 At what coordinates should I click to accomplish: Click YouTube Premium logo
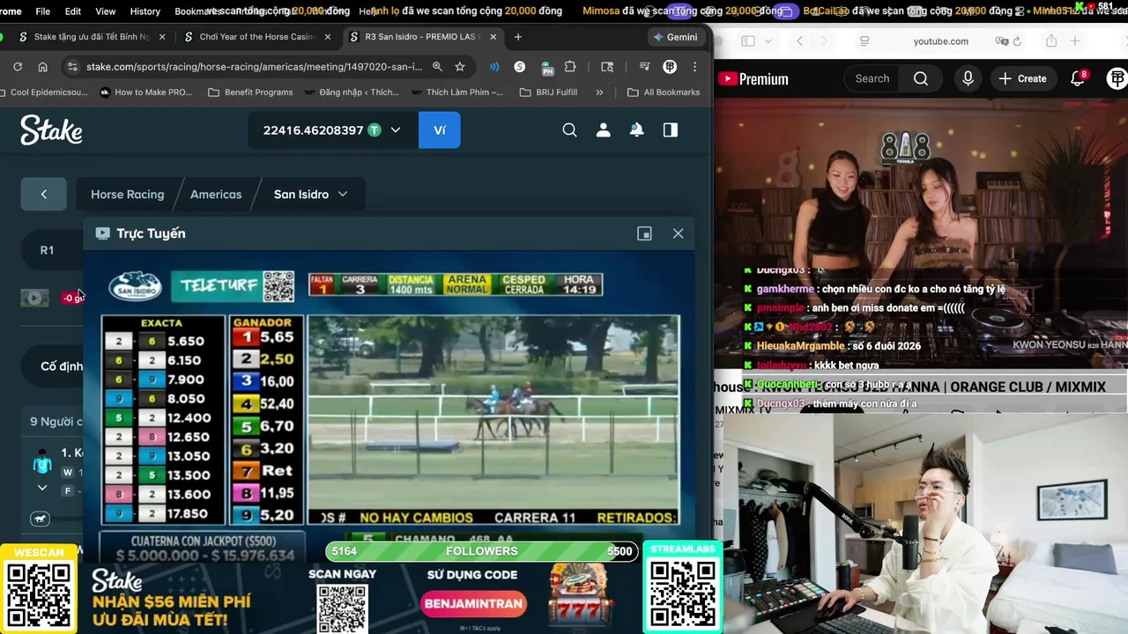coord(753,78)
